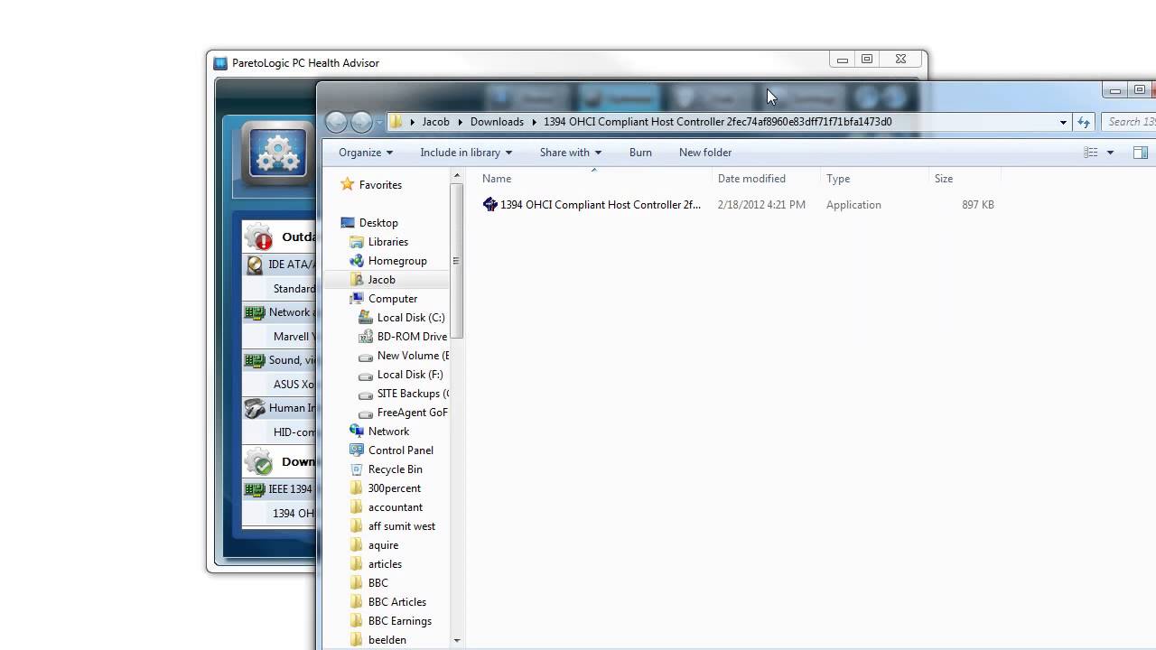Image resolution: width=1156 pixels, height=650 pixels.
Task: Select the aquire folder
Action: tap(383, 545)
